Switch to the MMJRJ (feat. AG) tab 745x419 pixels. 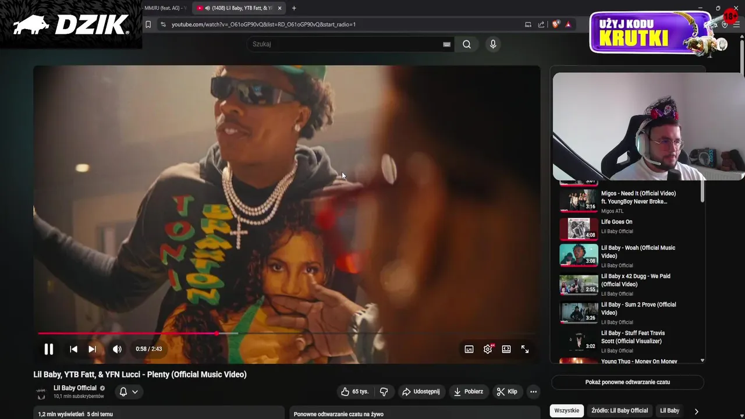[x=165, y=8]
